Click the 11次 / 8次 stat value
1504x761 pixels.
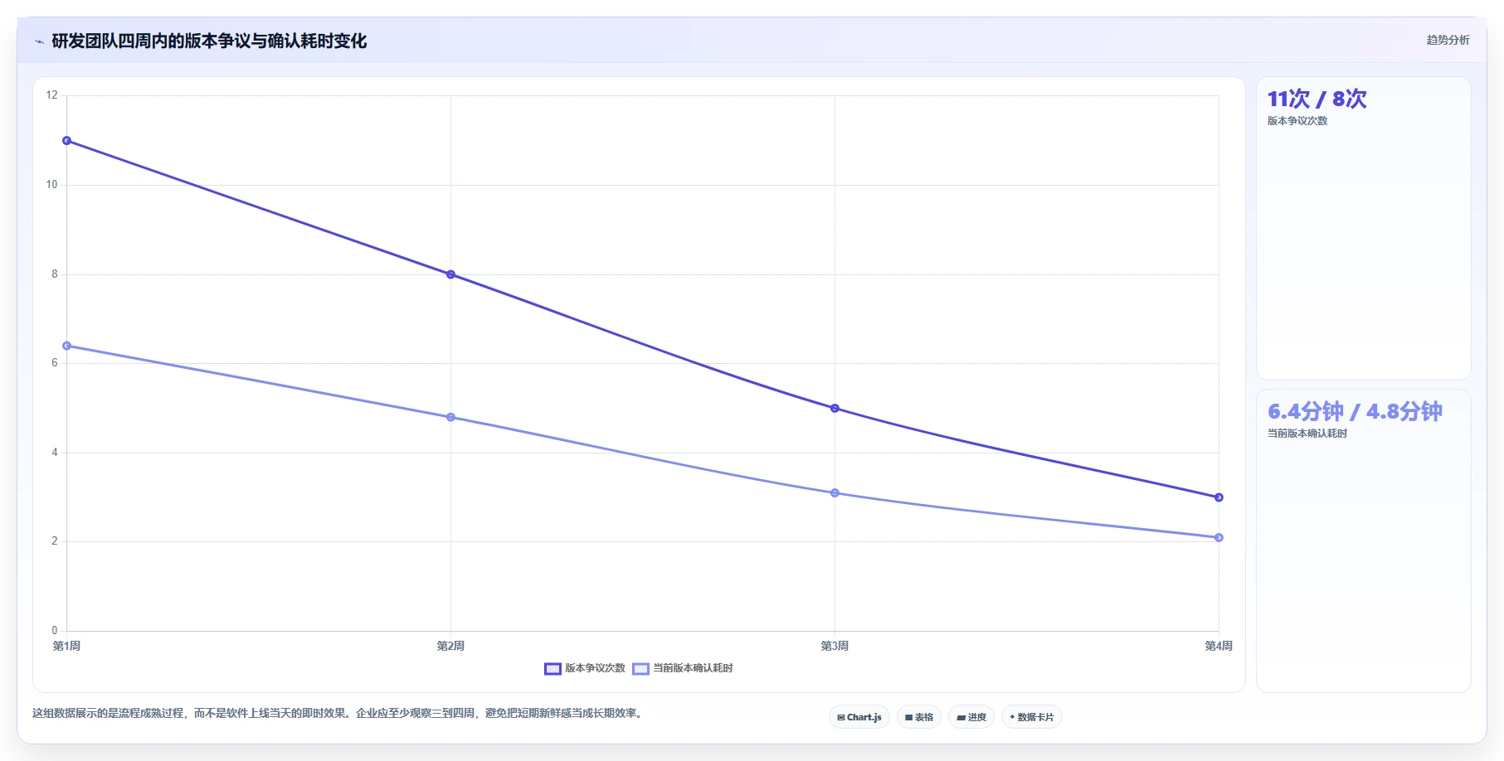(1317, 99)
